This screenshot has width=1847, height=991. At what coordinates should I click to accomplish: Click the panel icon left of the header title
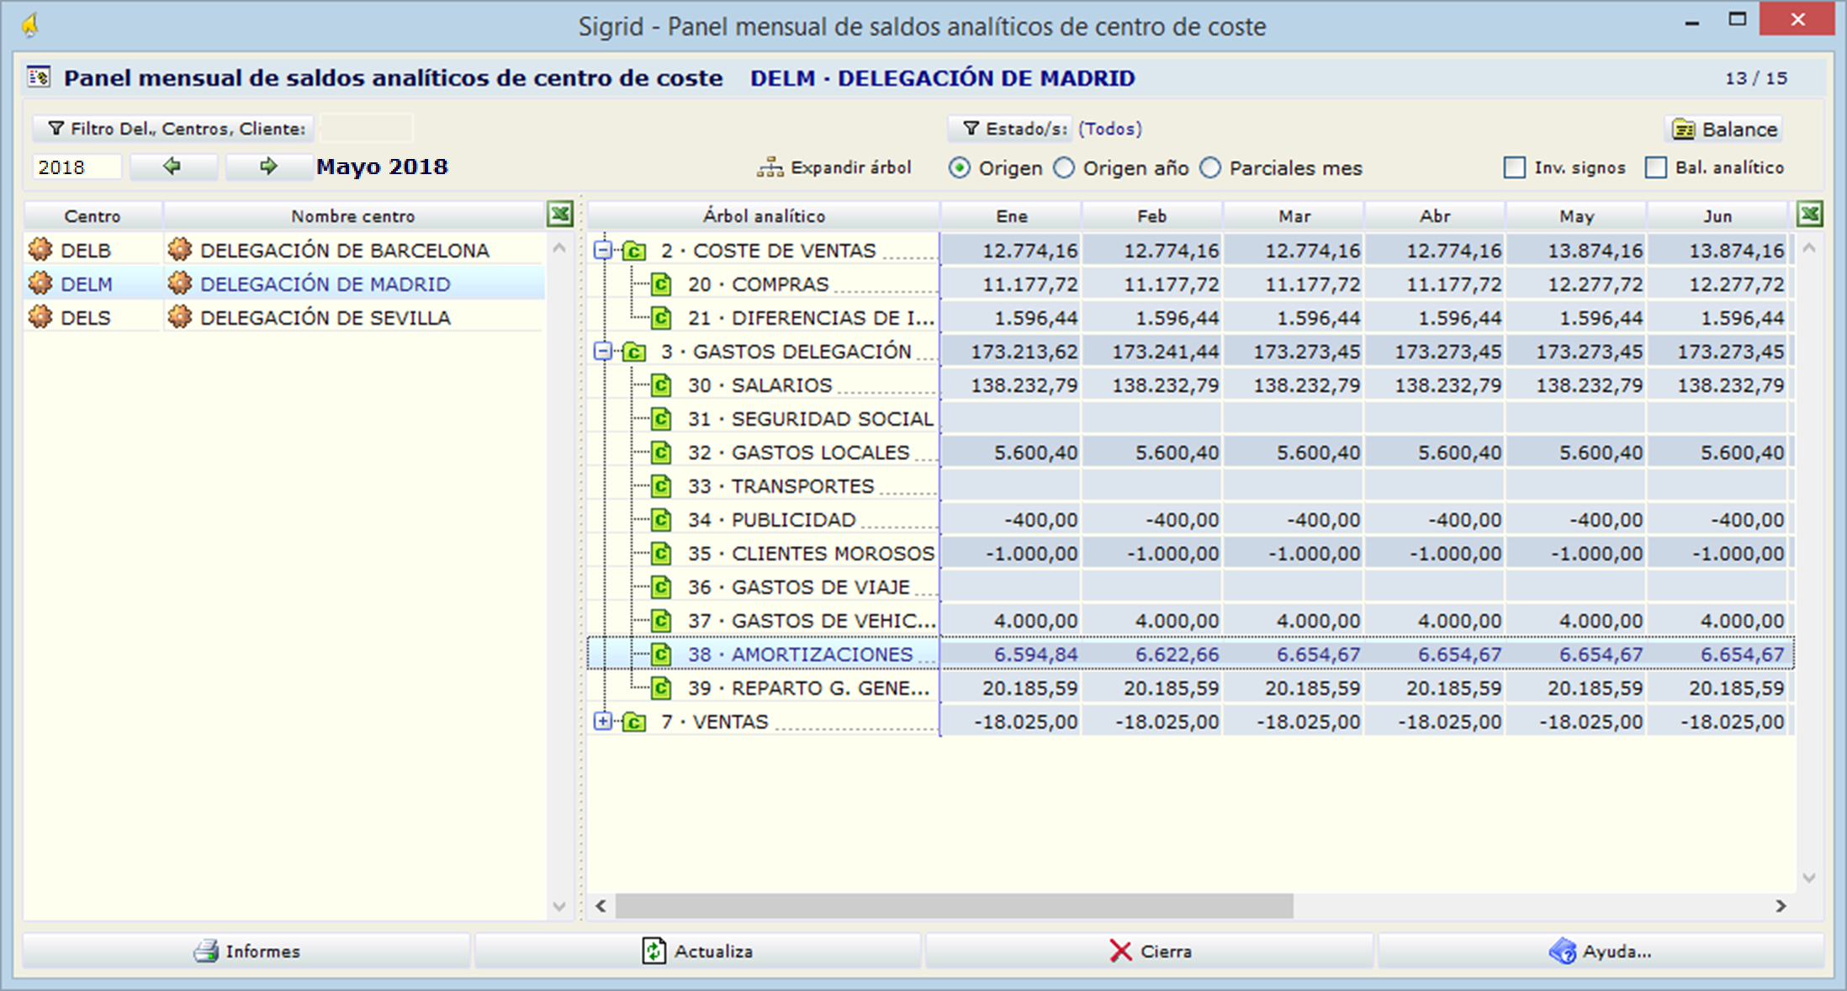coord(39,77)
